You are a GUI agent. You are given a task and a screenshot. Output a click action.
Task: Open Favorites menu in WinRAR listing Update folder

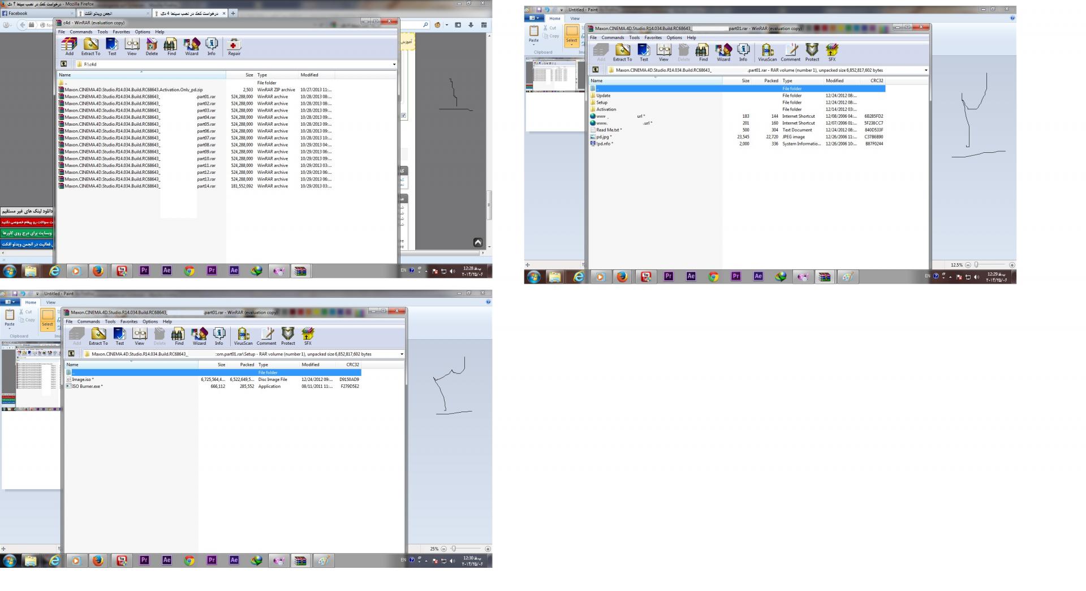click(653, 37)
